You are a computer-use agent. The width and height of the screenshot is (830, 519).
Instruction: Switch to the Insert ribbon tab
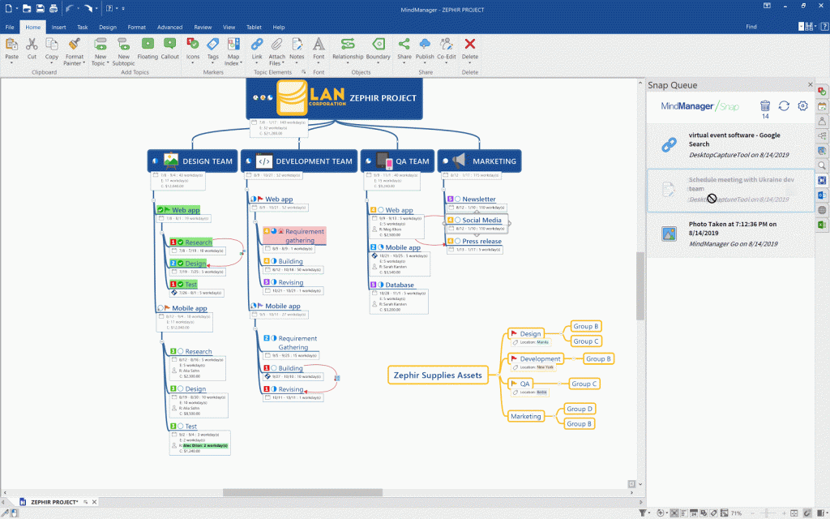[58, 27]
